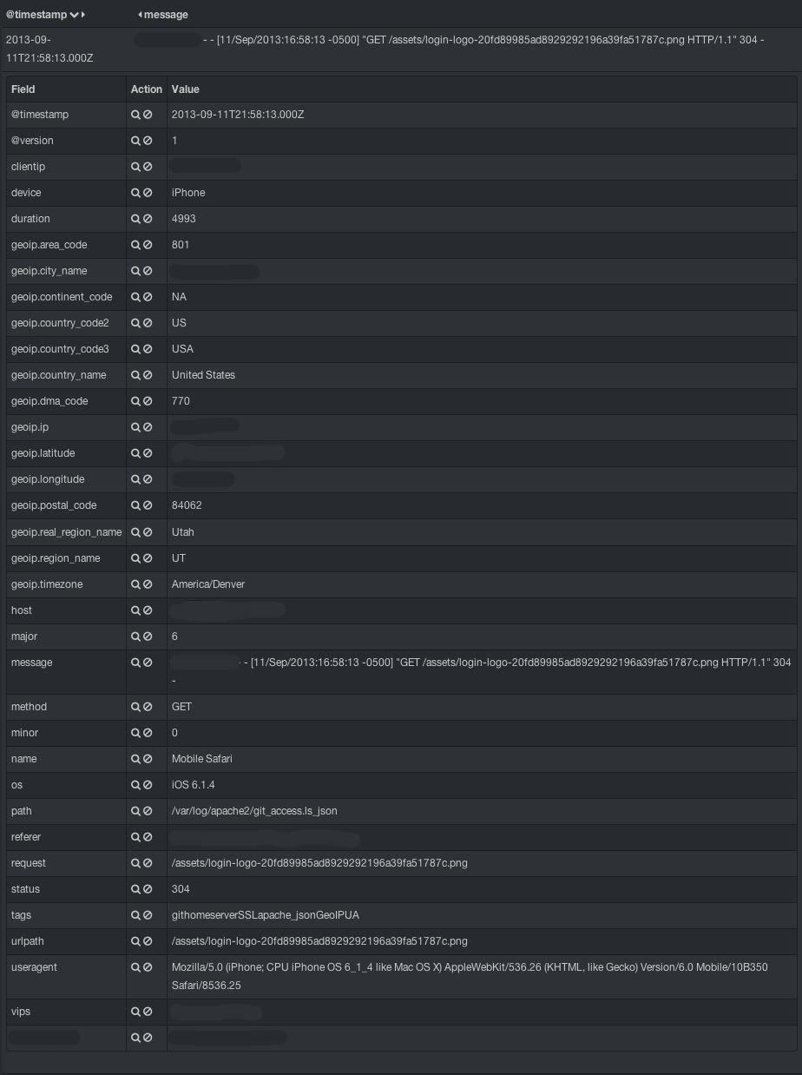Move message column left with arrow
Image resolution: width=802 pixels, height=1075 pixels.
[140, 15]
